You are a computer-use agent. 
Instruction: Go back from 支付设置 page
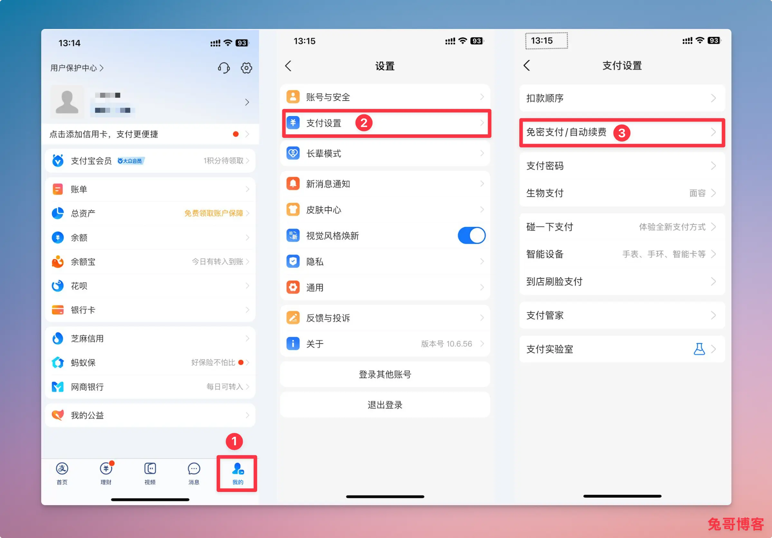(527, 65)
